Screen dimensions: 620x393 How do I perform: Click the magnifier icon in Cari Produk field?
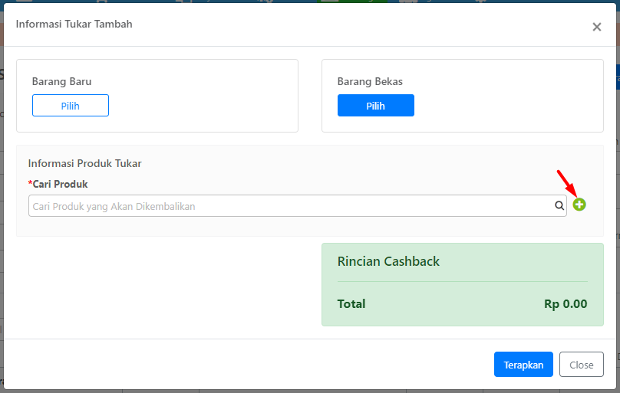coord(559,205)
